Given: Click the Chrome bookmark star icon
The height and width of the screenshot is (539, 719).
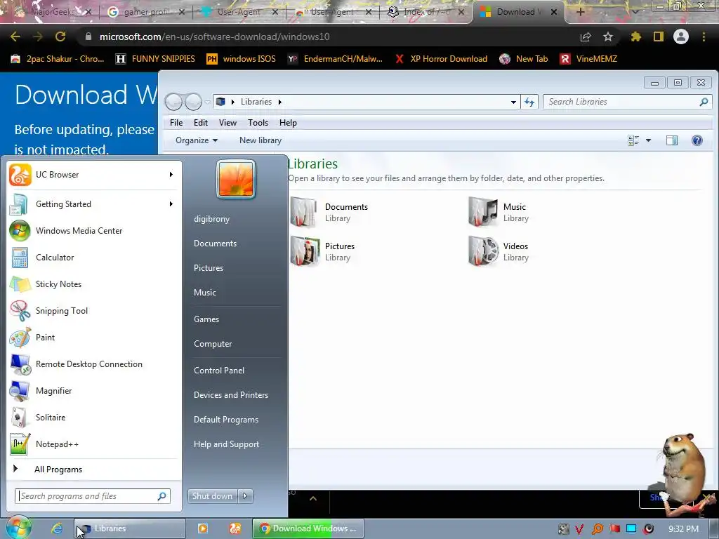Looking at the screenshot, I should (608, 36).
